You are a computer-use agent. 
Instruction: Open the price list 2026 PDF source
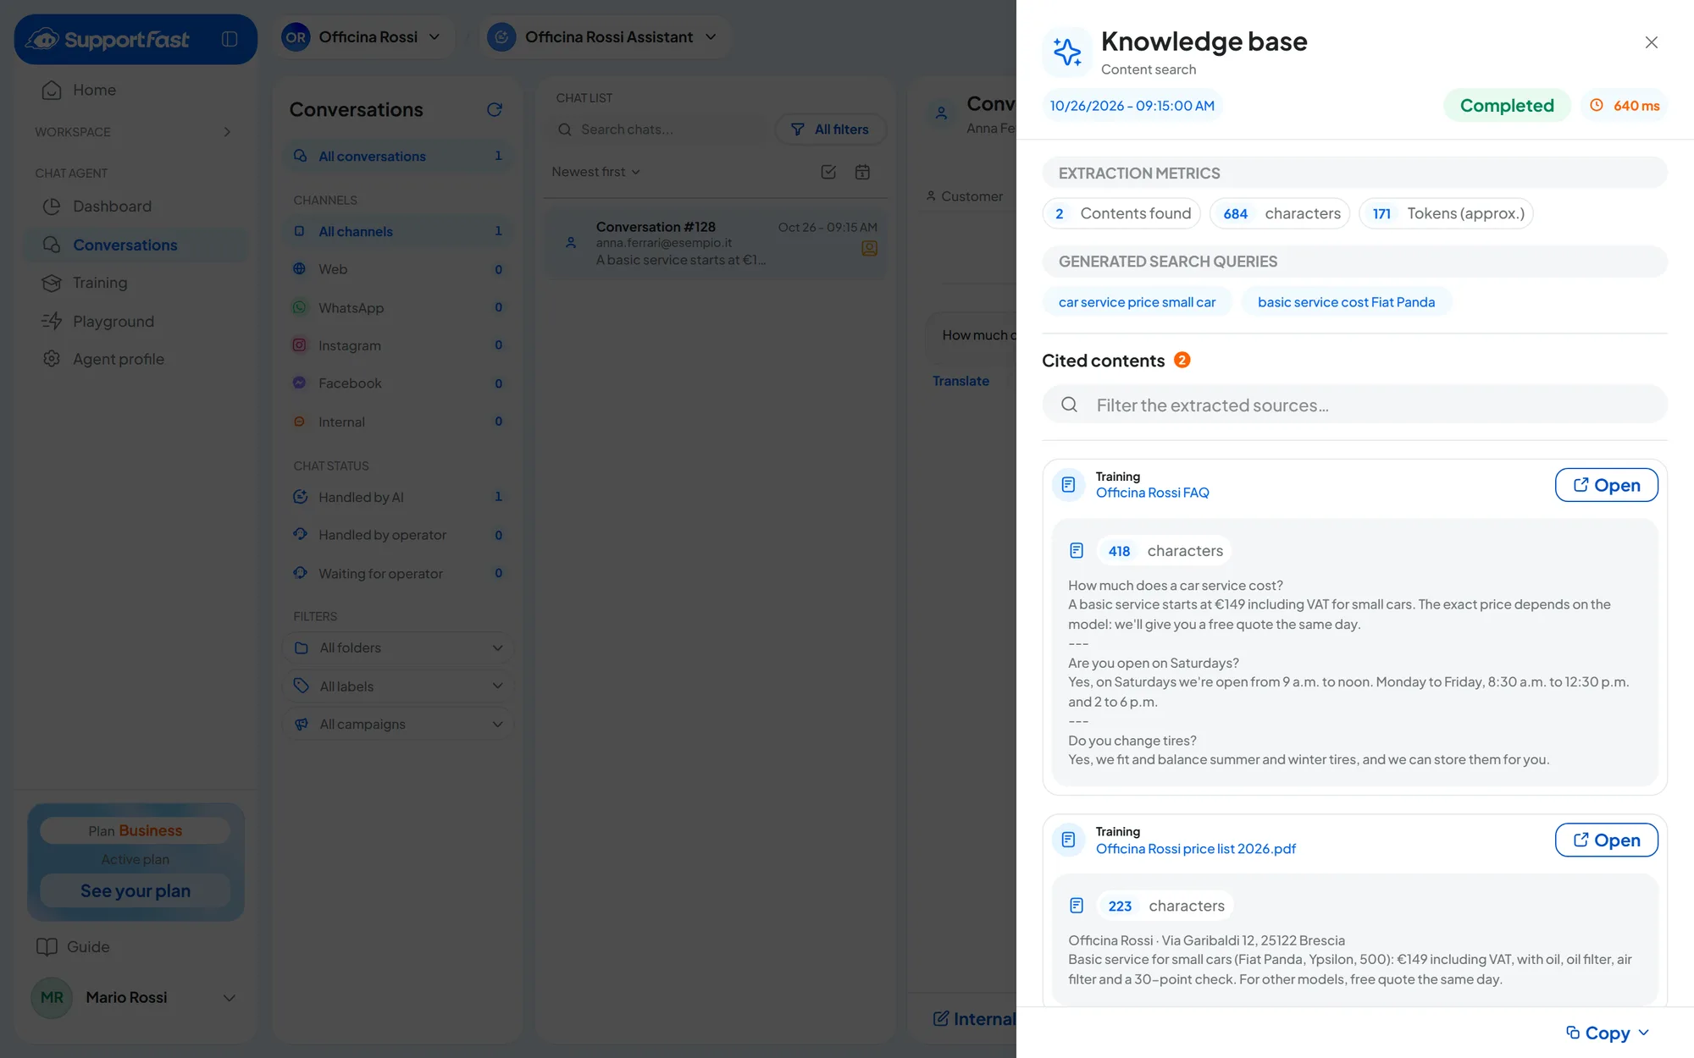pos(1606,840)
